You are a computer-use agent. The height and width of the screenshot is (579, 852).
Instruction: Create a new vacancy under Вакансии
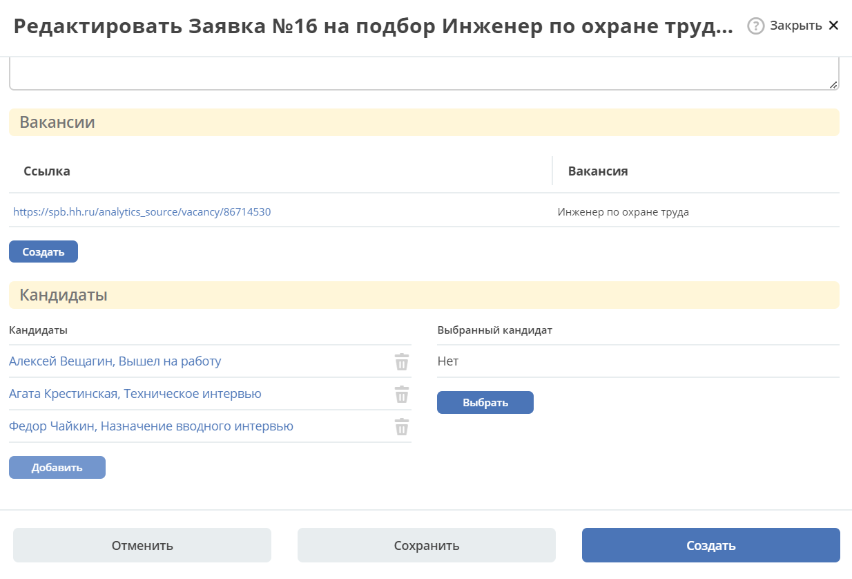coord(43,251)
